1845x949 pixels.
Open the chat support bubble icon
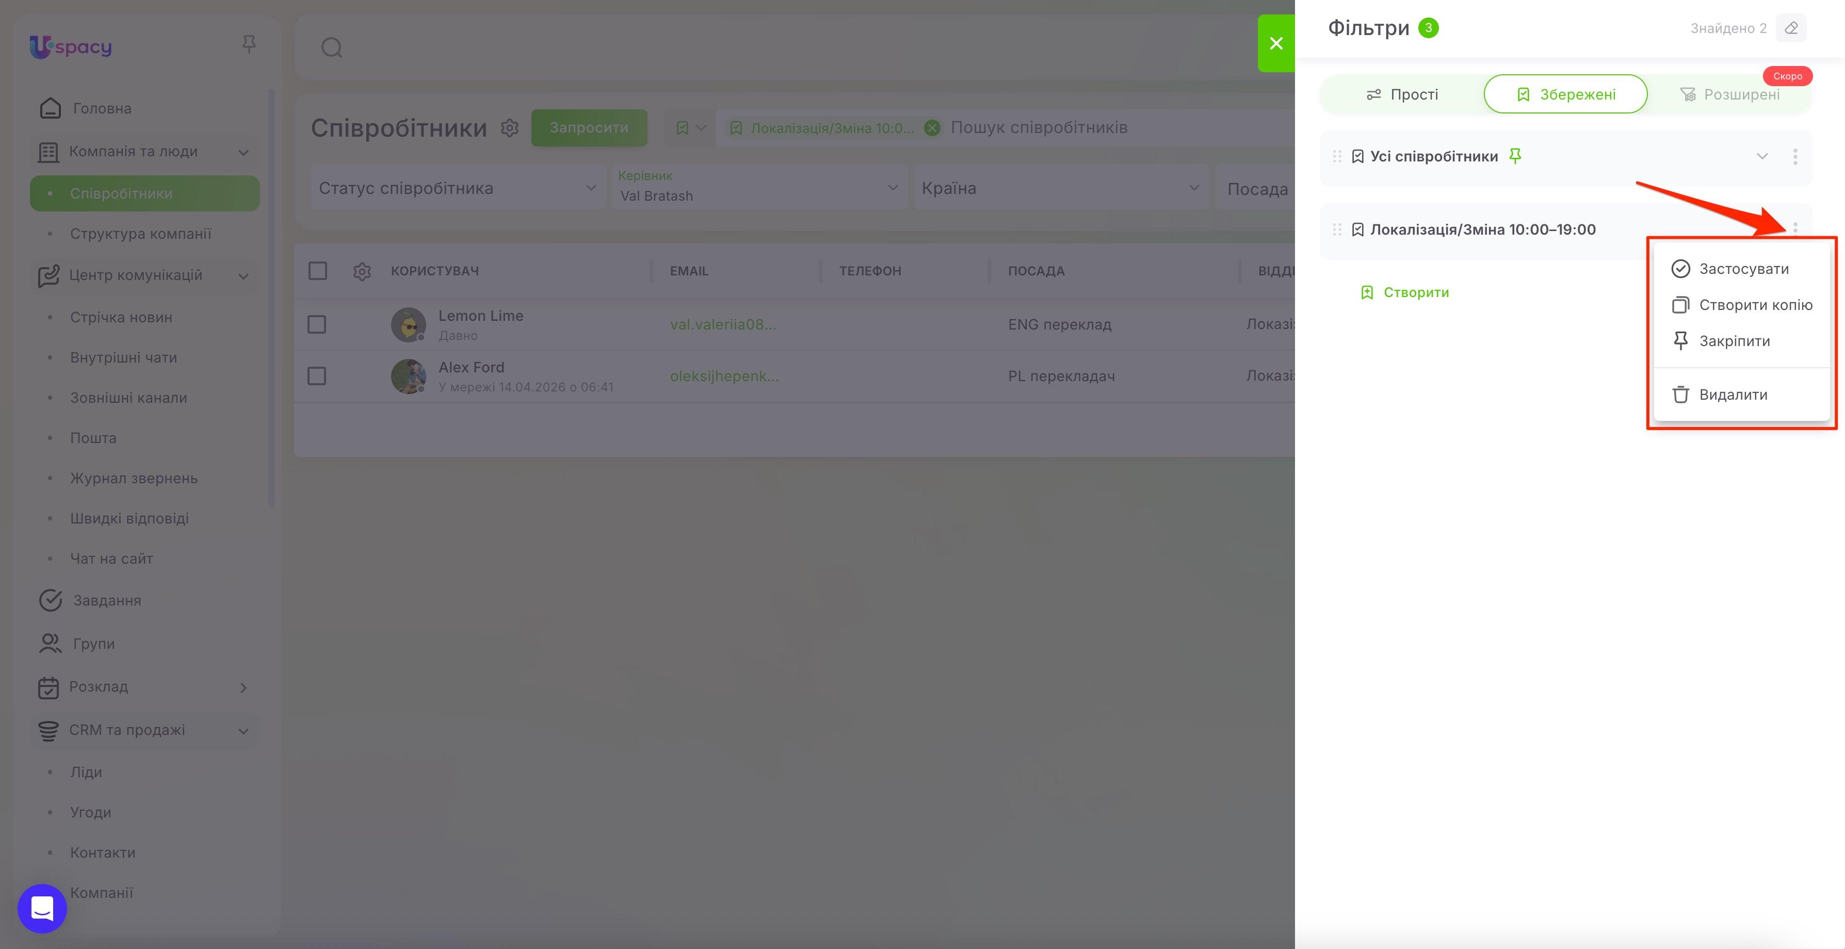tap(42, 908)
